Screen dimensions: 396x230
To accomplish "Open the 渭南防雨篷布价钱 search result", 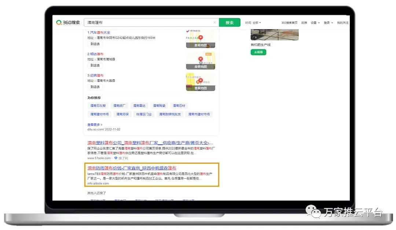I will click(131, 168).
